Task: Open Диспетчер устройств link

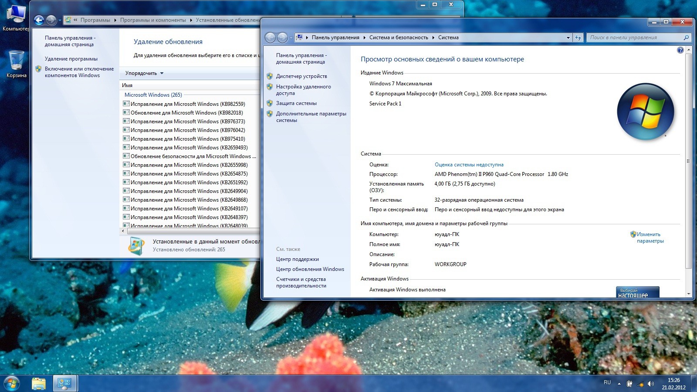Action: (301, 76)
